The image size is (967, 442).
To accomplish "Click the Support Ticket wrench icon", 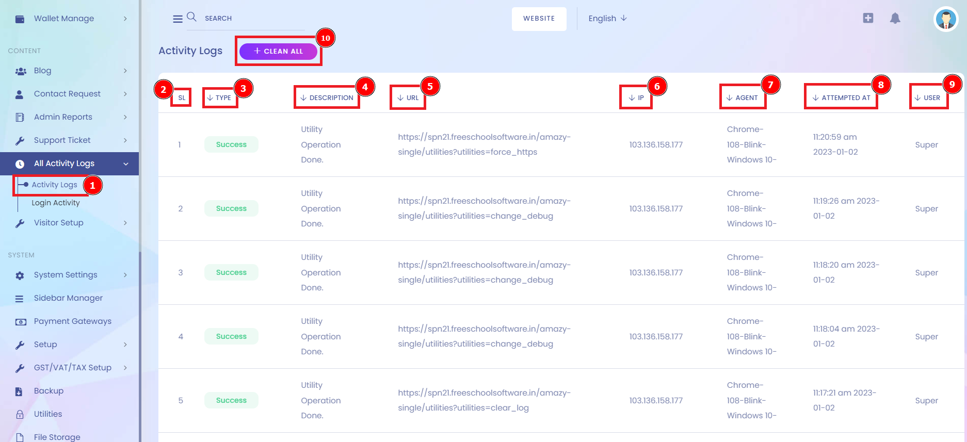I will [20, 141].
